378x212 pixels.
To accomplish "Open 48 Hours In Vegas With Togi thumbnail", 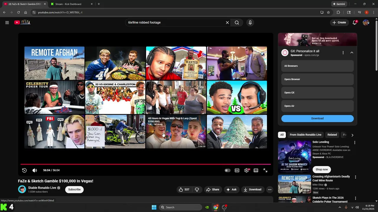I will 176,132.
